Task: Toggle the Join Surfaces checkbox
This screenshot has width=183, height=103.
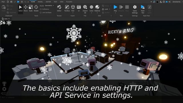Action: click(41, 13)
